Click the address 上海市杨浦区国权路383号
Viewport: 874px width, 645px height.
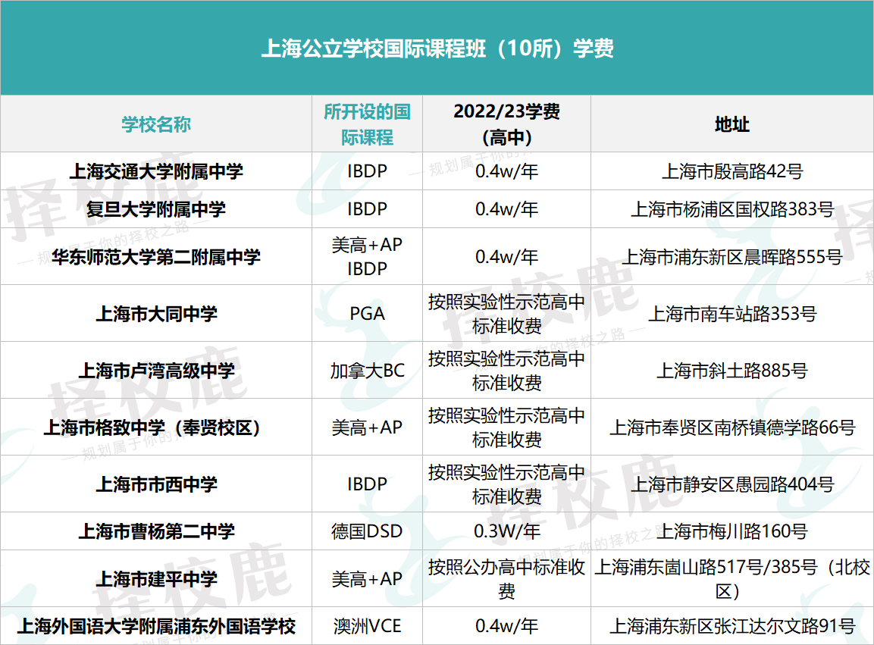pyautogui.click(x=731, y=209)
